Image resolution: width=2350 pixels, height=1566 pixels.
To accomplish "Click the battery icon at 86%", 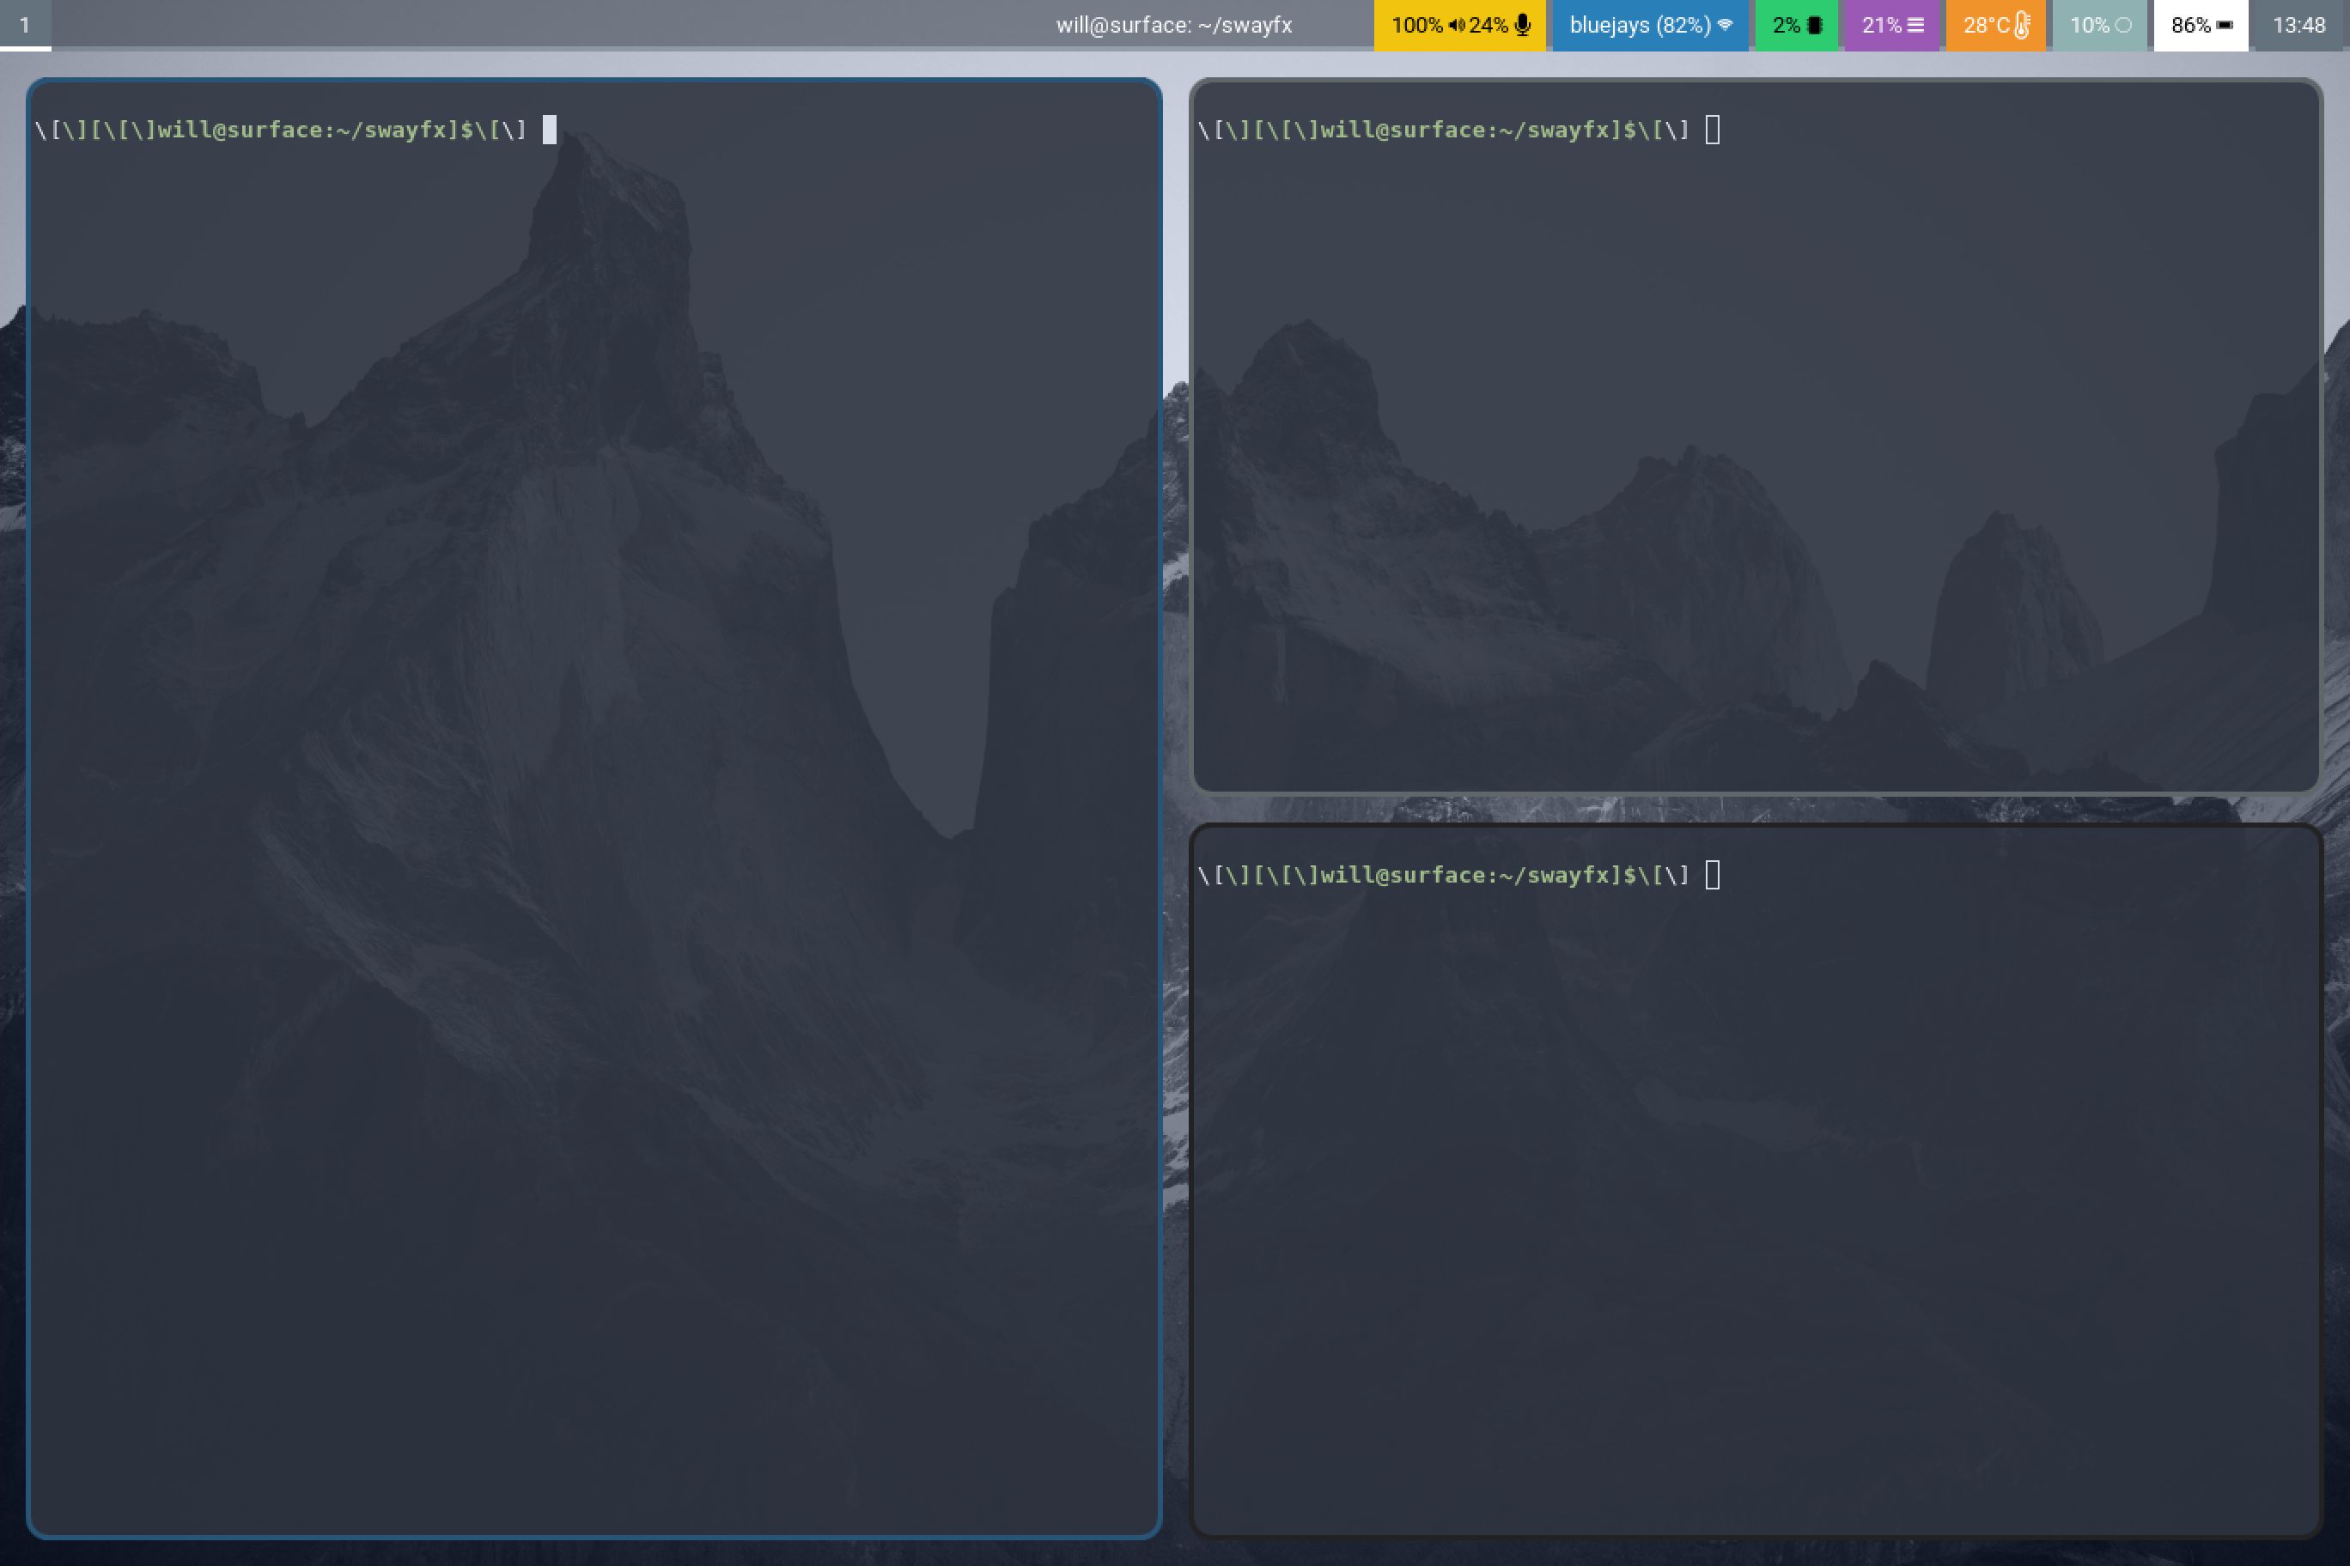I will (x=2224, y=25).
